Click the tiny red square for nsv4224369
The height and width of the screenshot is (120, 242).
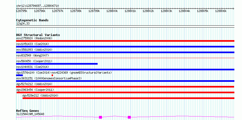click(x=52, y=75)
